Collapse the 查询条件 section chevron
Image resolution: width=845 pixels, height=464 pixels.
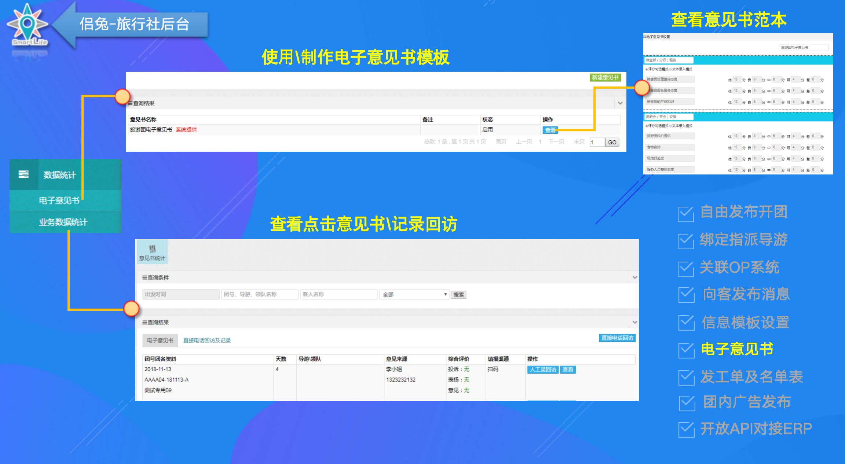pyautogui.click(x=635, y=277)
